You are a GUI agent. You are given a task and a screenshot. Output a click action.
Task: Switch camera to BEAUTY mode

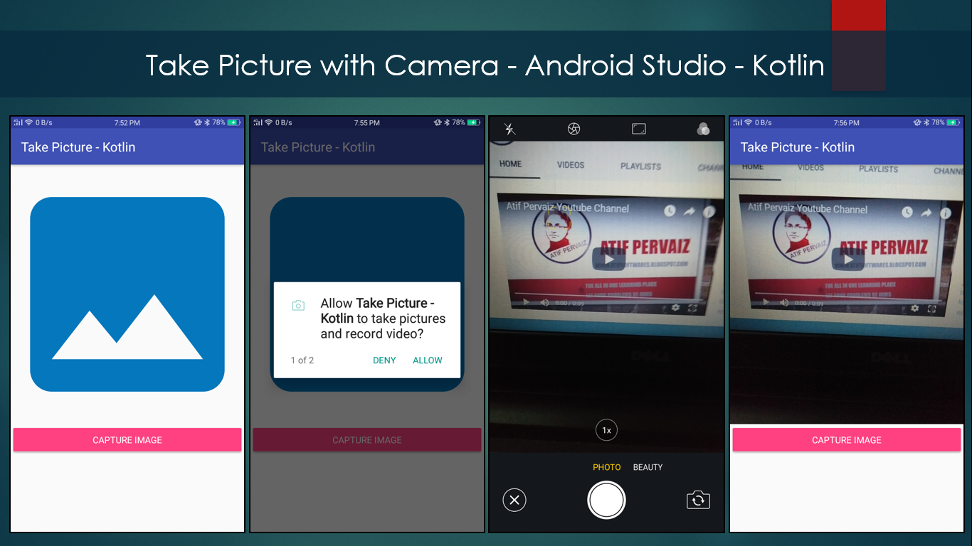[648, 467]
